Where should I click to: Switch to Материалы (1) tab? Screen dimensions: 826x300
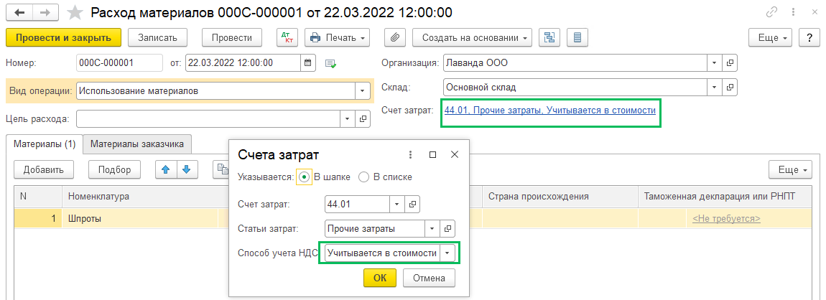point(45,144)
